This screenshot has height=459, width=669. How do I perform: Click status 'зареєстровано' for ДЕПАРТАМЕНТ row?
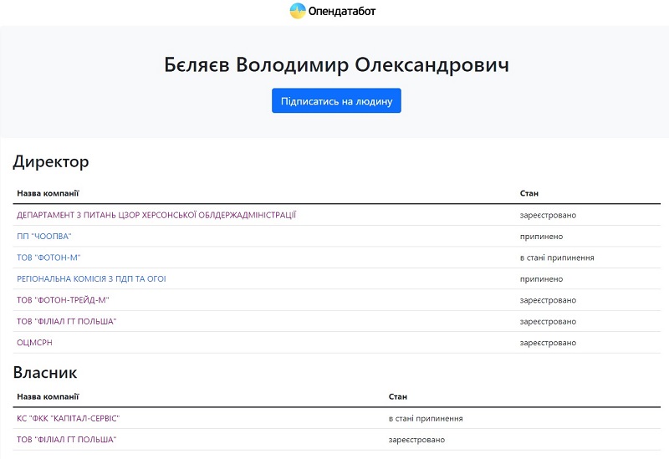[x=548, y=215]
